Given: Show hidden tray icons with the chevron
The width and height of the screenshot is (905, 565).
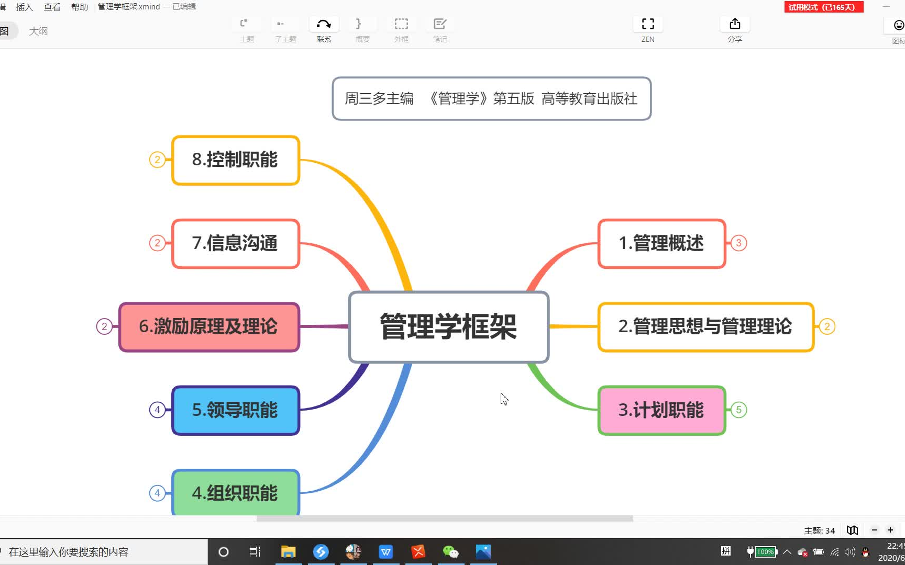Looking at the screenshot, I should point(787,552).
